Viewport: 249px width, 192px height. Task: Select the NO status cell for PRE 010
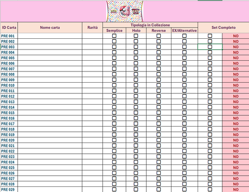coord(235,85)
